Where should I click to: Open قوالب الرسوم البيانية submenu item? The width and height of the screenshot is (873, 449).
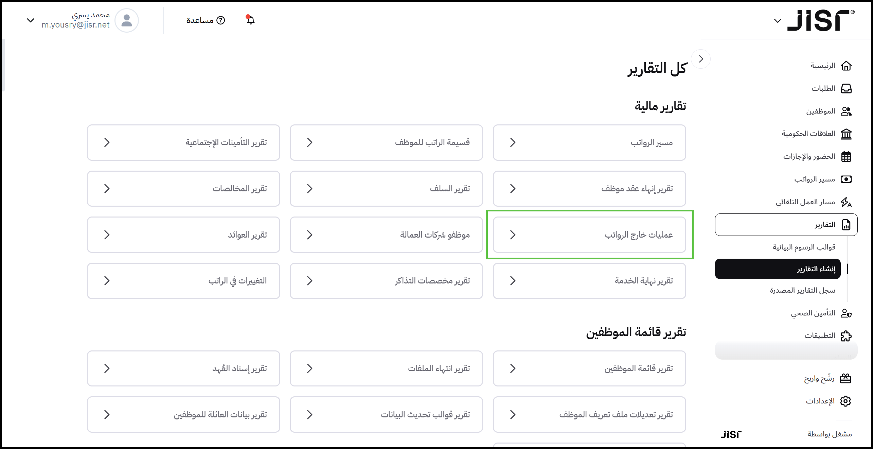click(804, 247)
